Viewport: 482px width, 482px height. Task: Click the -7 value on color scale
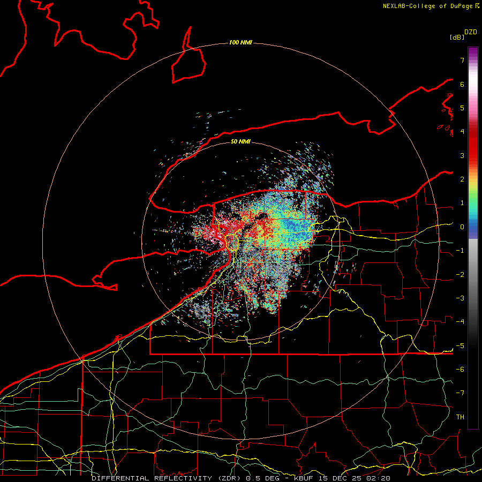[460, 393]
